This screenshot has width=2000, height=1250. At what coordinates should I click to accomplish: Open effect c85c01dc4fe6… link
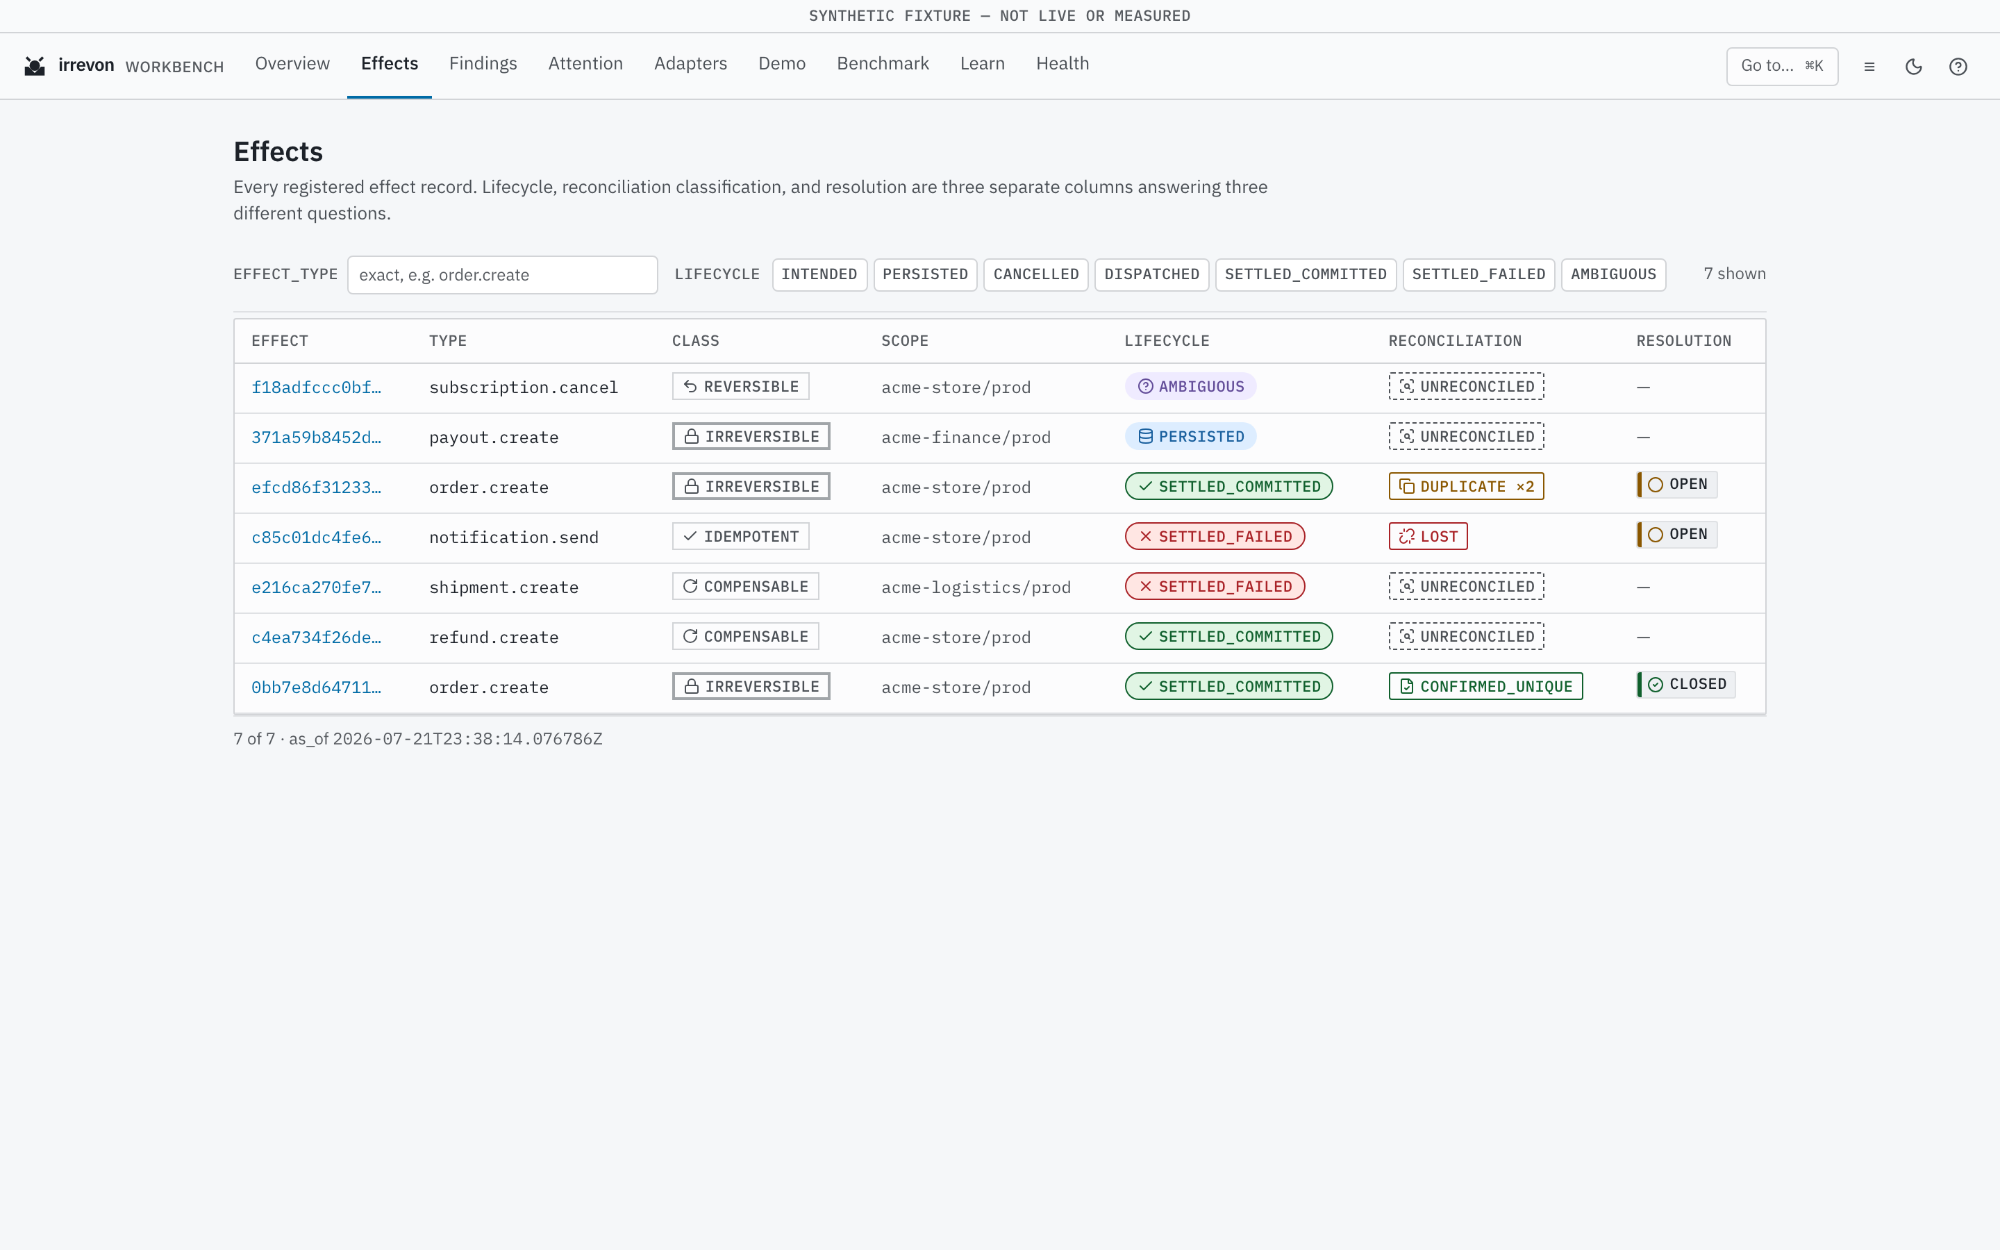317,537
